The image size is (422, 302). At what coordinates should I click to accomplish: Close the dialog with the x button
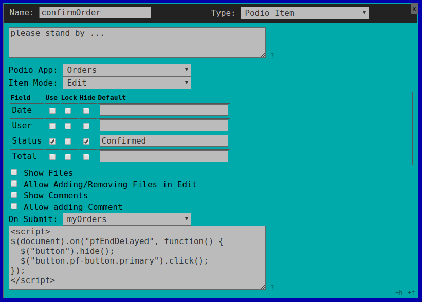[x=414, y=9]
